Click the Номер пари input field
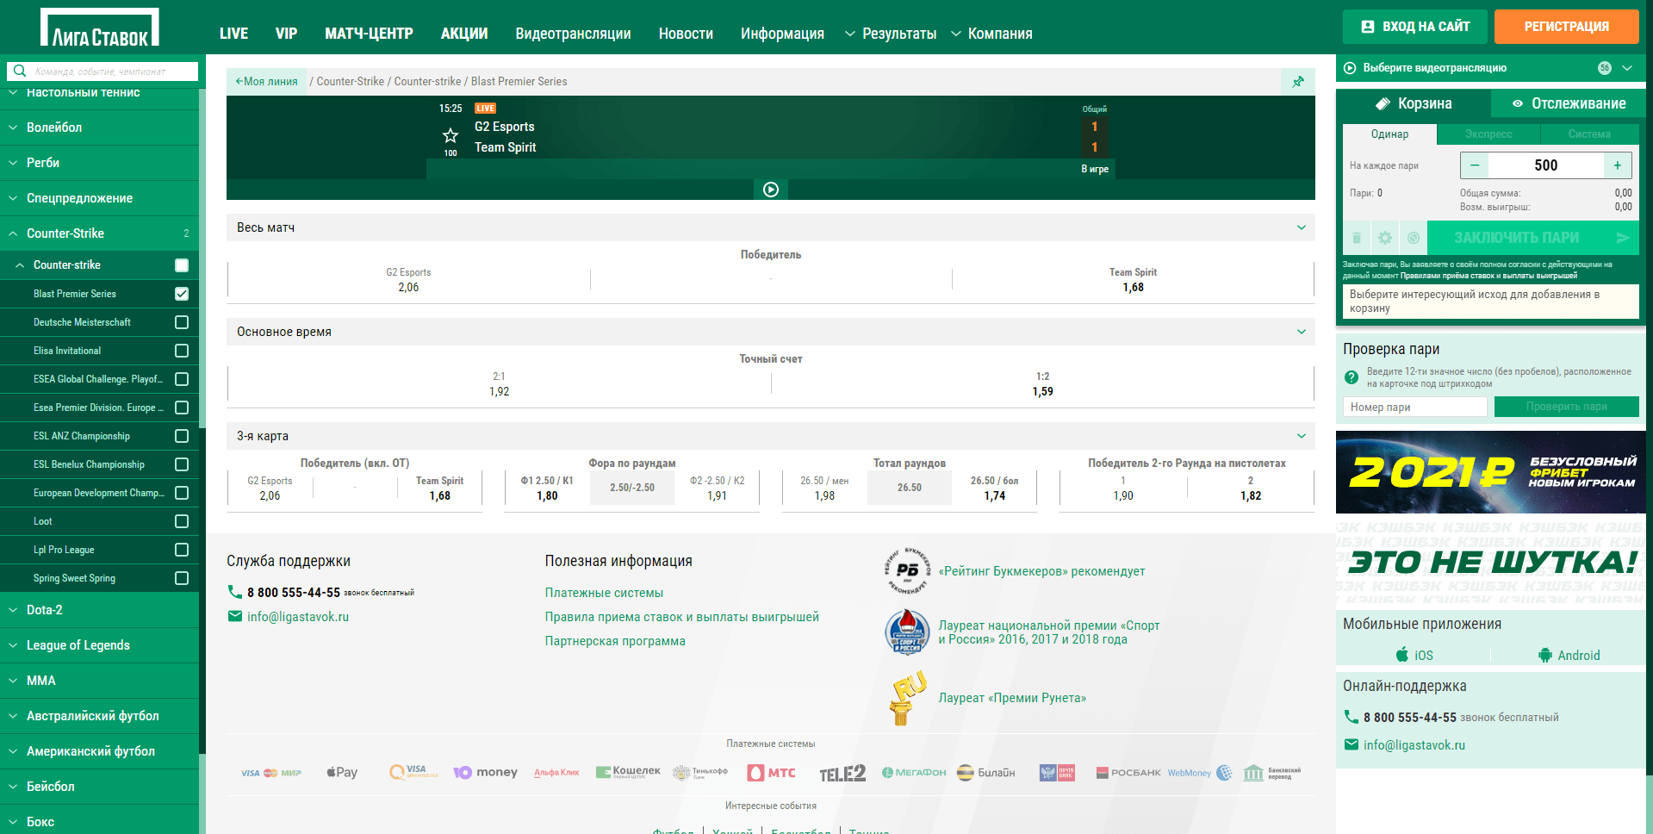The height and width of the screenshot is (834, 1653). (1414, 407)
